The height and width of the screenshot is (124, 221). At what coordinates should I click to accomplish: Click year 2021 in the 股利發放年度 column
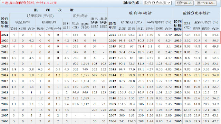click(5, 35)
